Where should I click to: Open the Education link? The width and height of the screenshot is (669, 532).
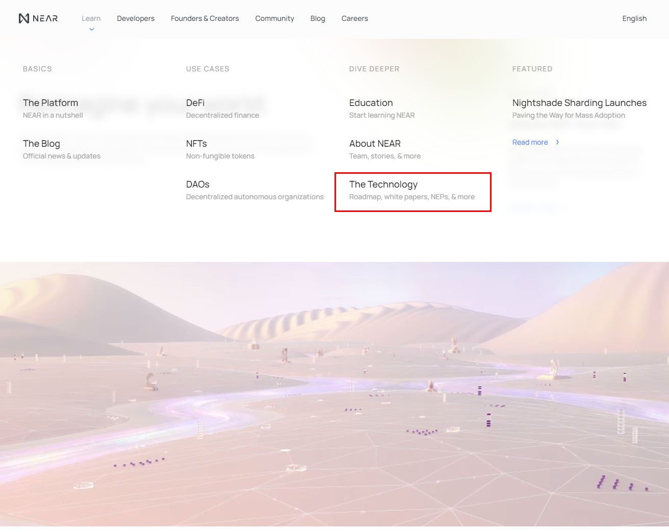click(x=371, y=103)
